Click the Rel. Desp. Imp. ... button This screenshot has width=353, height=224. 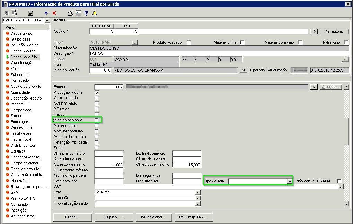(x=194, y=217)
